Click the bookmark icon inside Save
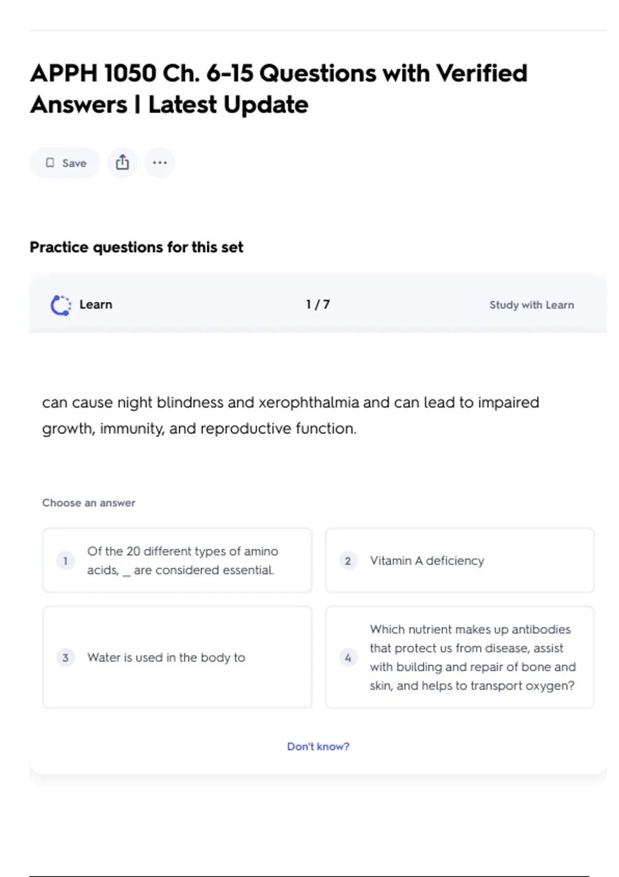The height and width of the screenshot is (877, 619). [50, 163]
